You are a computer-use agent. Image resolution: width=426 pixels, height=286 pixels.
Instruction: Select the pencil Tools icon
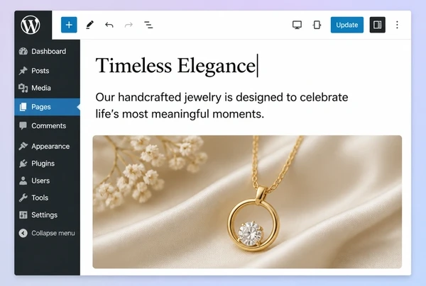pos(89,25)
